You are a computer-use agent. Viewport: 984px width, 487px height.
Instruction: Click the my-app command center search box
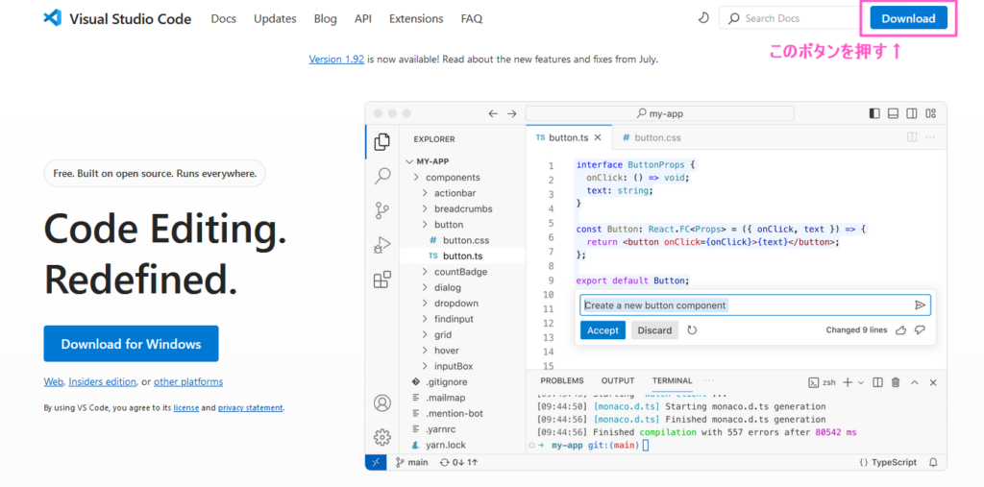coord(659,113)
